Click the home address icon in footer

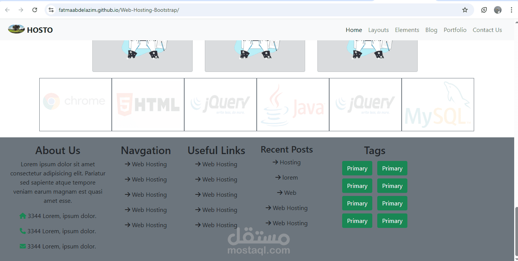pos(23,216)
